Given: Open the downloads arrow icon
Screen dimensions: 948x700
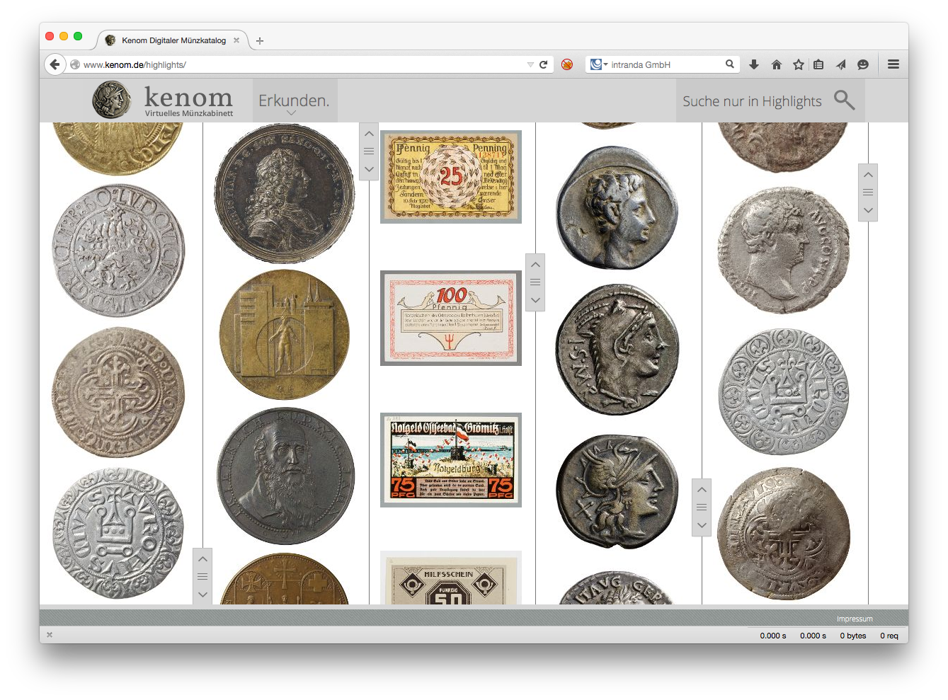Looking at the screenshot, I should [x=754, y=64].
